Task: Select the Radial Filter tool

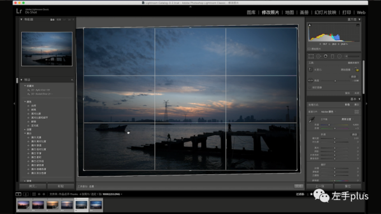Action: 340,57
